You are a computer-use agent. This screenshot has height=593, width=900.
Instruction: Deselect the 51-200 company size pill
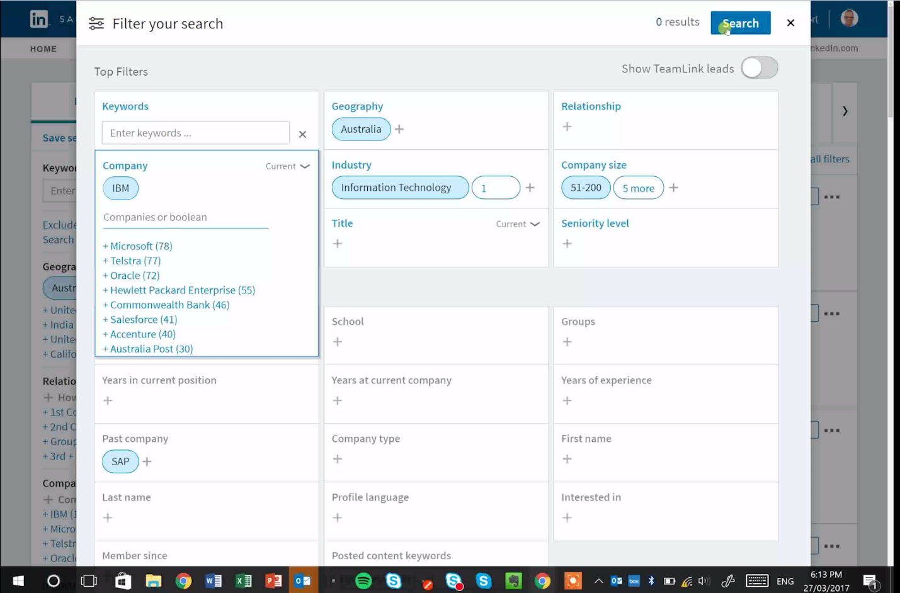[585, 188]
